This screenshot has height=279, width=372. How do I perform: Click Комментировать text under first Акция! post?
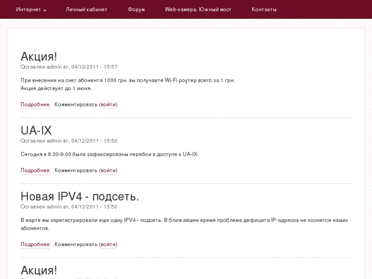click(x=76, y=104)
